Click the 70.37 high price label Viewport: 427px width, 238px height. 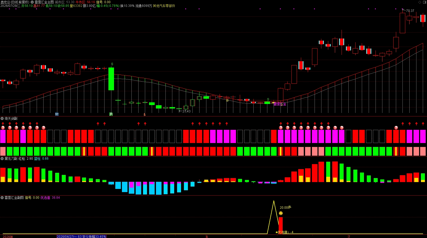tap(410, 11)
